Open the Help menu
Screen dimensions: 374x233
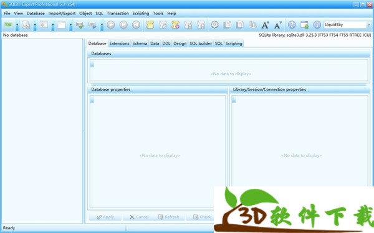pos(171,13)
